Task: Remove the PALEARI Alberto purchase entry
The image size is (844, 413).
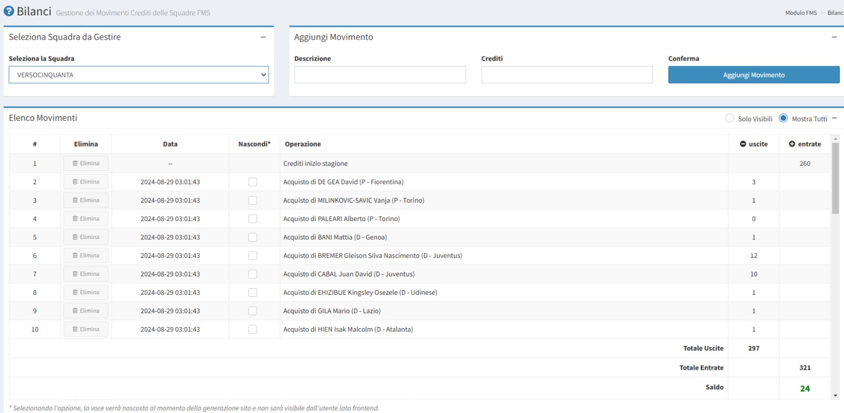Action: [x=86, y=219]
